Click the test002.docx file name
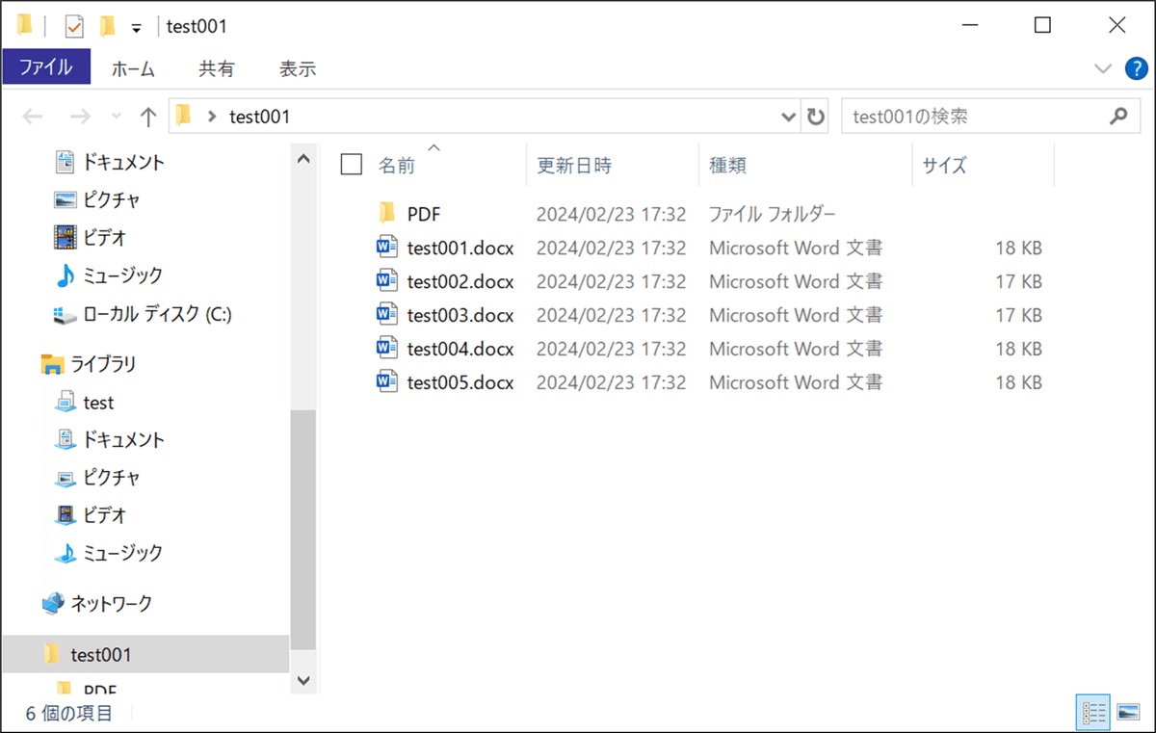Screen dimensions: 1156x733 pos(460,282)
